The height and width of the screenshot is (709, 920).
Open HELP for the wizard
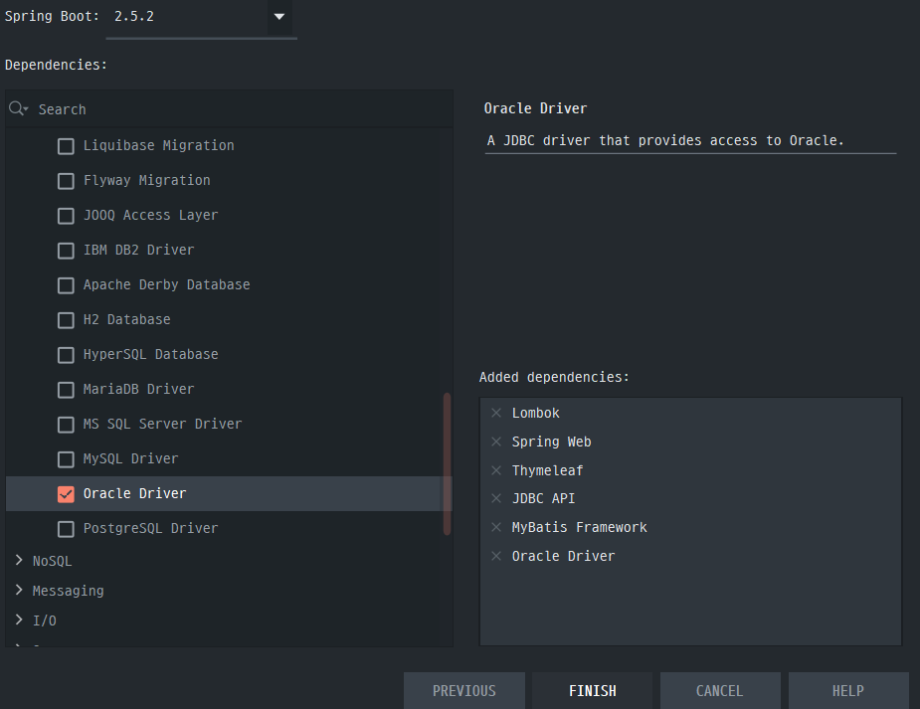click(848, 691)
